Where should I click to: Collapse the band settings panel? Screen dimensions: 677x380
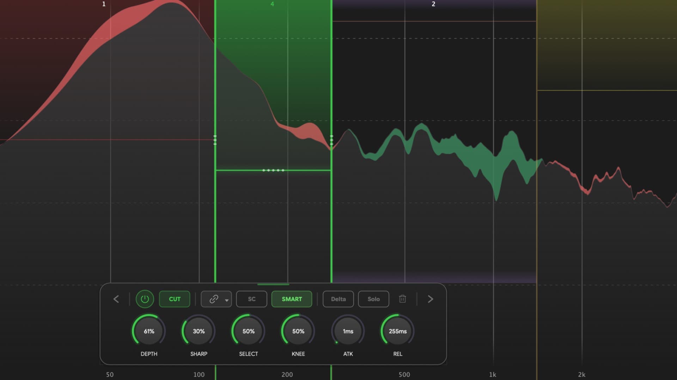[x=273, y=284]
